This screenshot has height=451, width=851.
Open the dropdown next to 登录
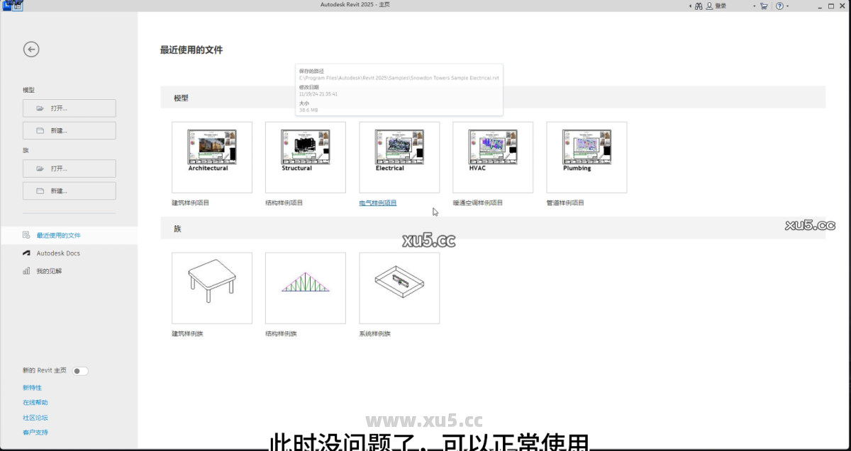(754, 5)
